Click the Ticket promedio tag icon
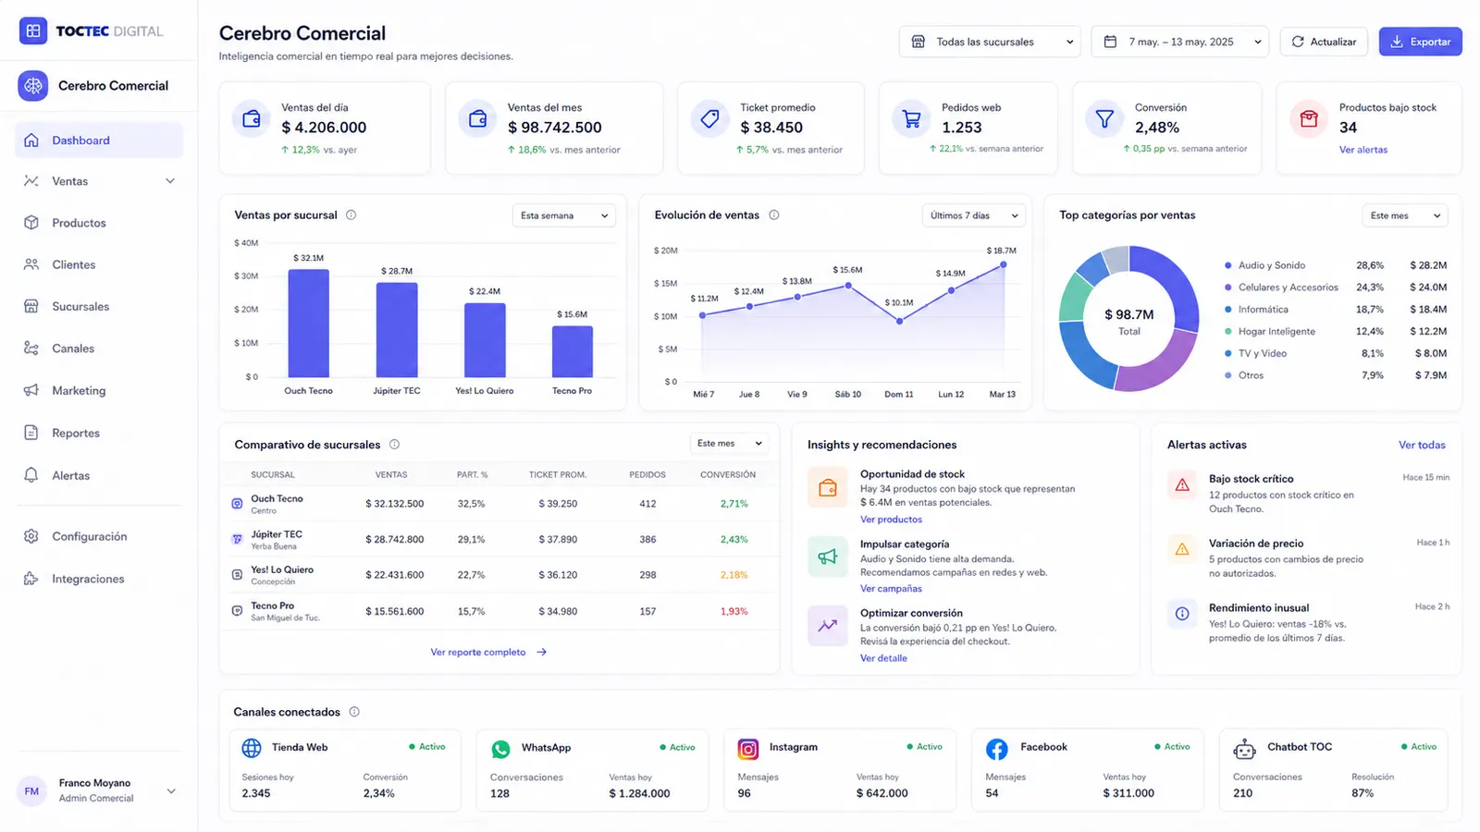The height and width of the screenshot is (832, 1480). 709,119
